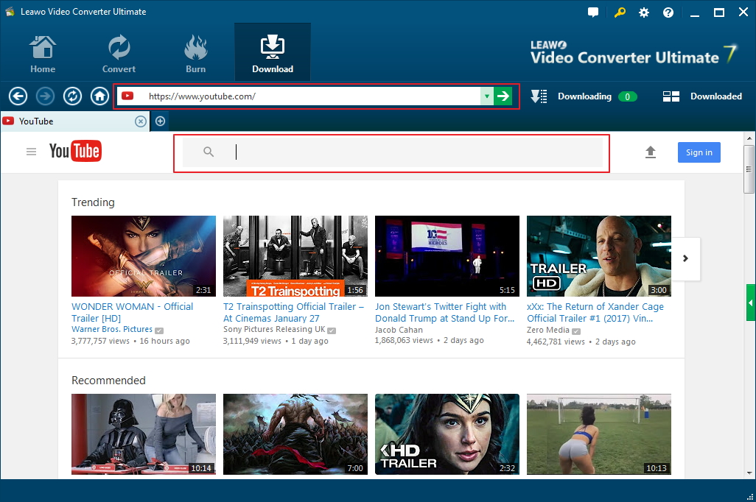The image size is (756, 502).
Task: Open the YouTube hamburger guide menu
Action: (31, 152)
